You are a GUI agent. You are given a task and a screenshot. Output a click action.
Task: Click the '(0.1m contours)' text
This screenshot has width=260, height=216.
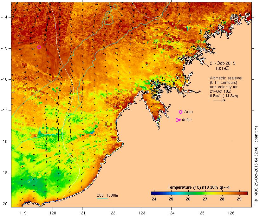(x=224, y=83)
